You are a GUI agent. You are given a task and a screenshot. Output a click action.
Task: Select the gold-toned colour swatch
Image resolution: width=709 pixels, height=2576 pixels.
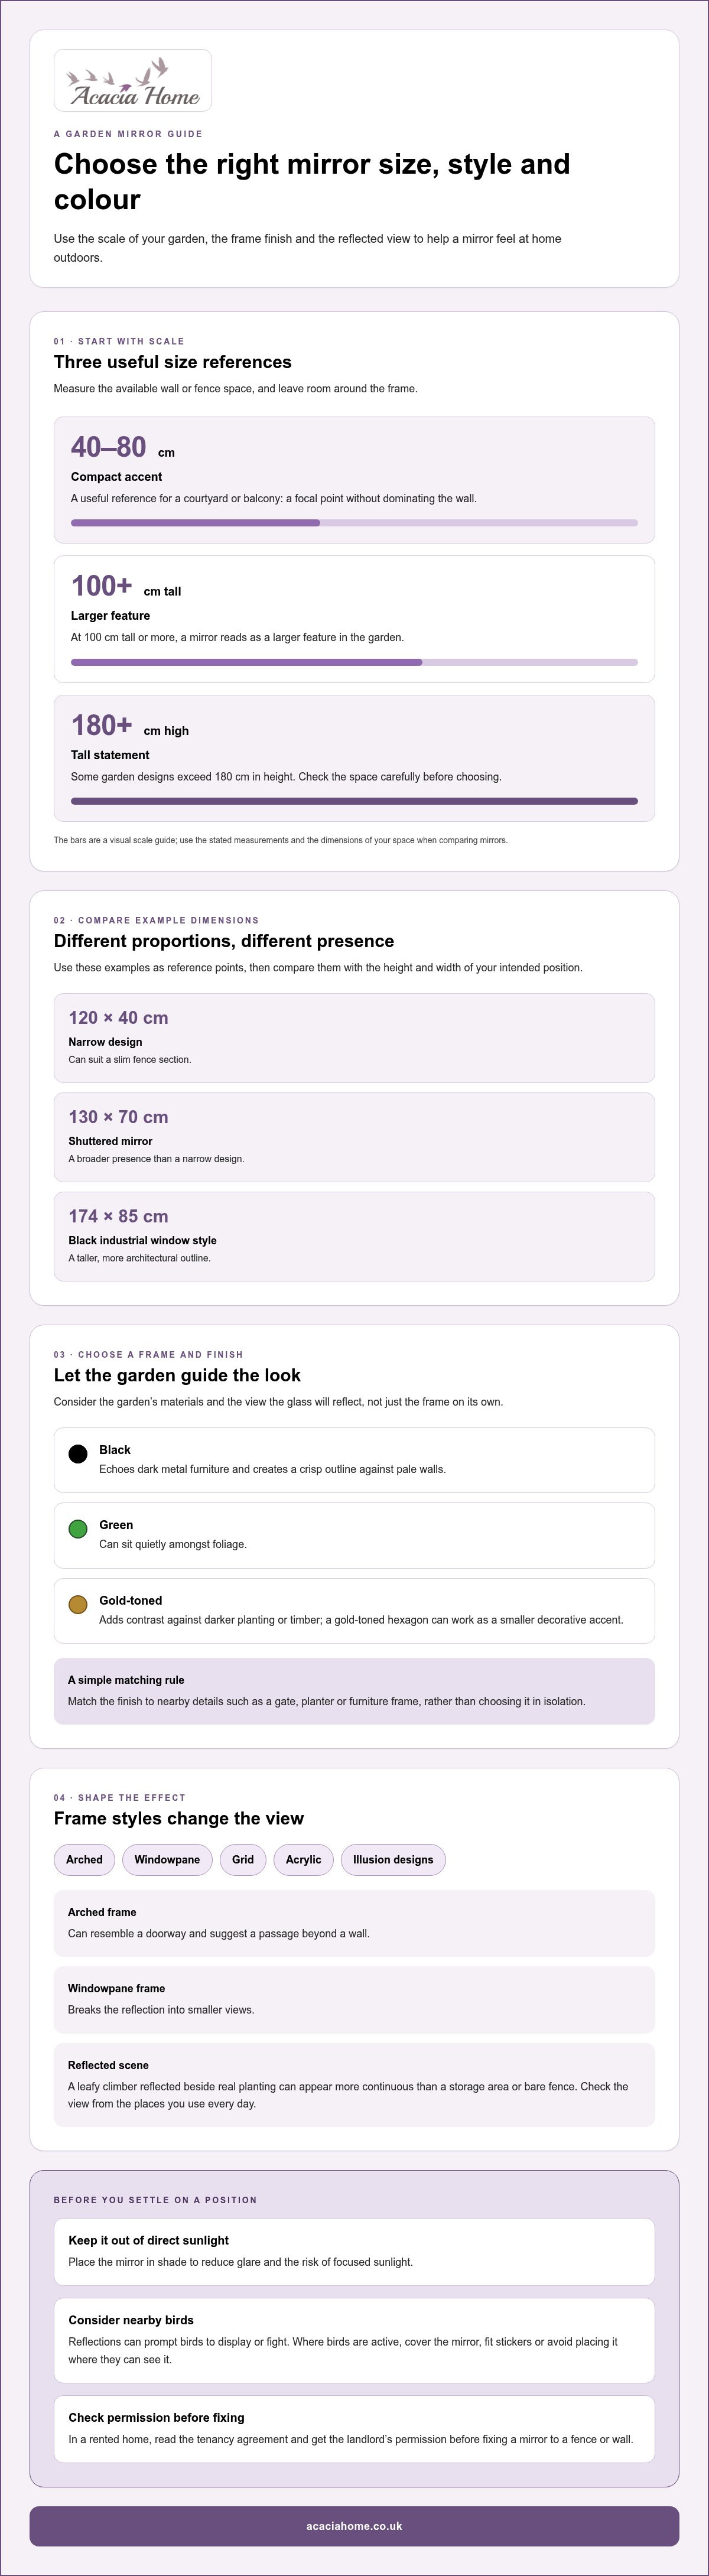point(78,1605)
